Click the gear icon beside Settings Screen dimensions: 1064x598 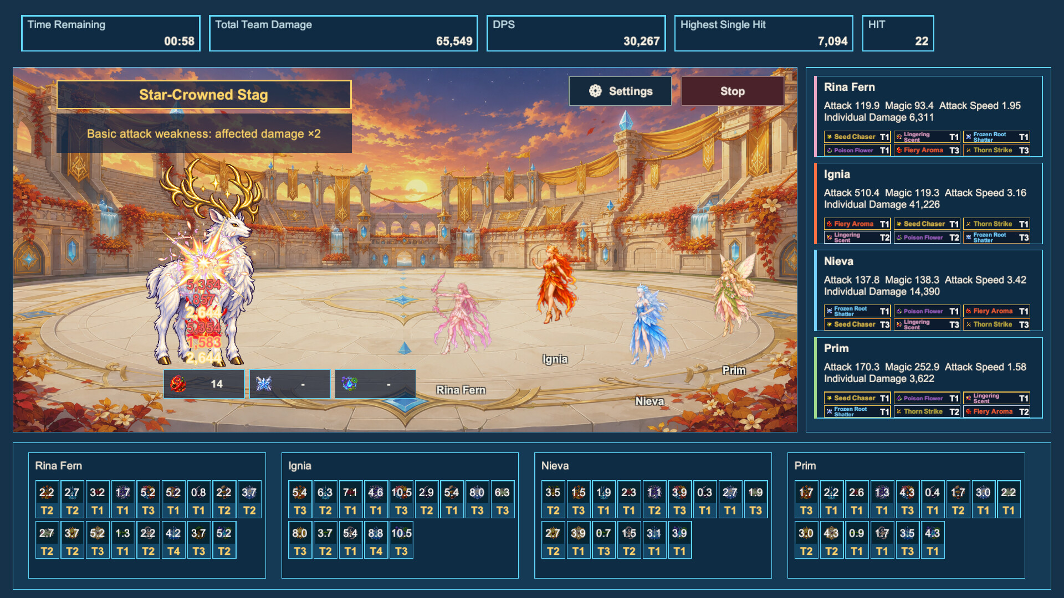click(x=595, y=91)
